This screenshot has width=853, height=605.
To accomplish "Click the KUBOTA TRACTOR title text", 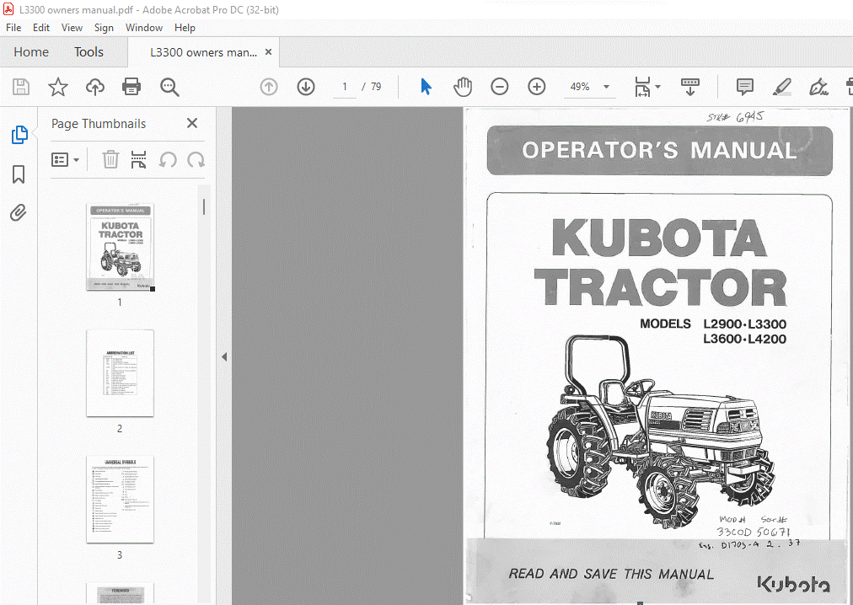I will point(660,263).
